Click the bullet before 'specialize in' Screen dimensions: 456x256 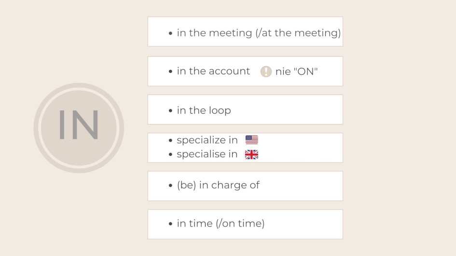pos(171,140)
